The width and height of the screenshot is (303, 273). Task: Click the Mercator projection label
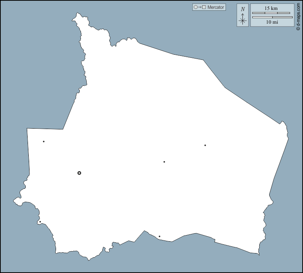click(x=216, y=7)
